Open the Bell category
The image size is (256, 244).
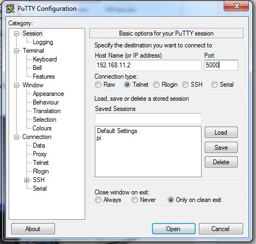pyautogui.click(x=37, y=68)
